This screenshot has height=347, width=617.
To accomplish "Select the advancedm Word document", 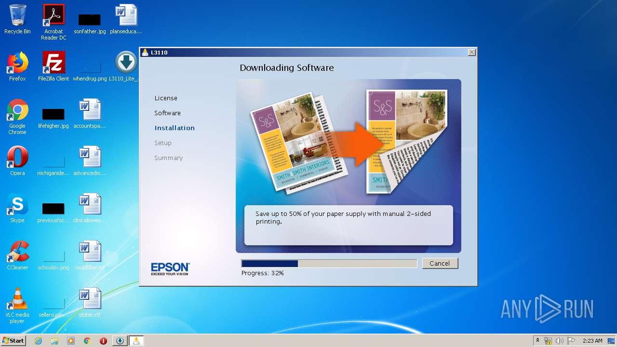I will click(x=90, y=161).
